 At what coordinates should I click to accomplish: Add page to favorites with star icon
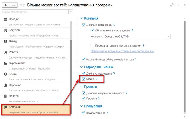[22, 5]
